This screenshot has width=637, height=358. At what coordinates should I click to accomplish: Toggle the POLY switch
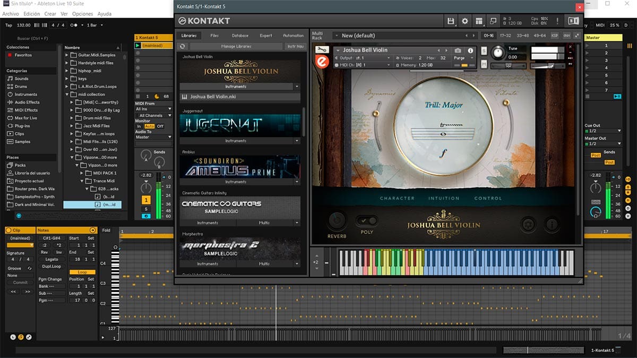coord(367,221)
